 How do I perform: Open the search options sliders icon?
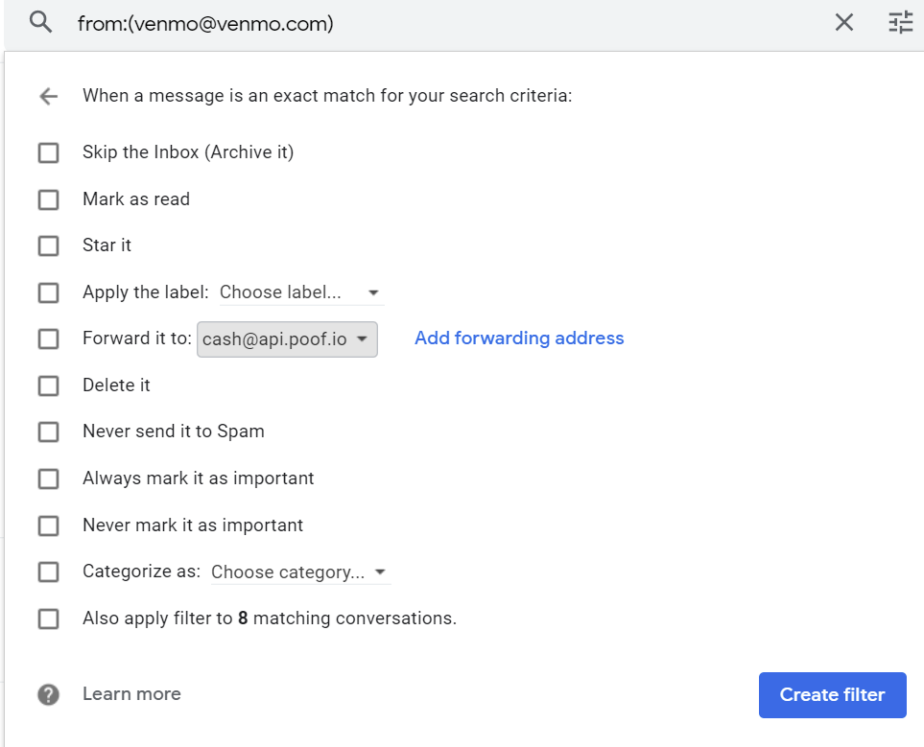point(900,22)
